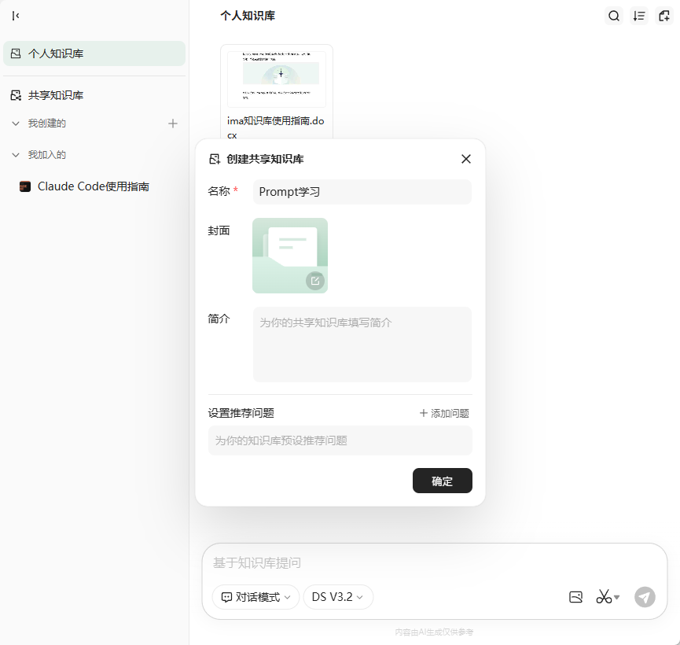Screen dimensions: 680x645
Task: Open search in knowledge base
Action: (614, 16)
